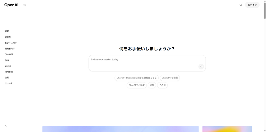This screenshot has width=266, height=132.
Task: Click the looping arrows icon in the sidebar
Action: (x=6, y=126)
